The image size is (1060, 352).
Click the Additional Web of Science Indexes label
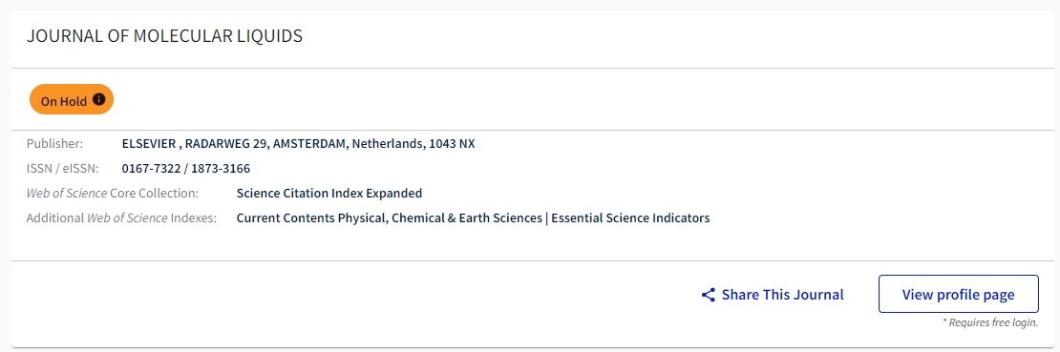(x=121, y=218)
